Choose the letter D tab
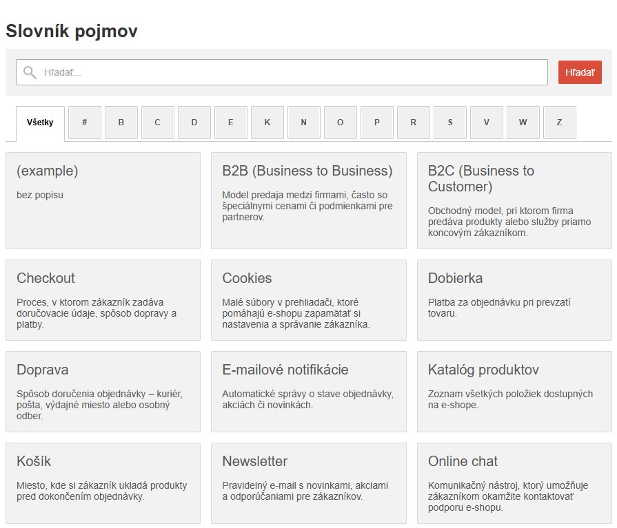The height and width of the screenshot is (528, 617). 194,123
